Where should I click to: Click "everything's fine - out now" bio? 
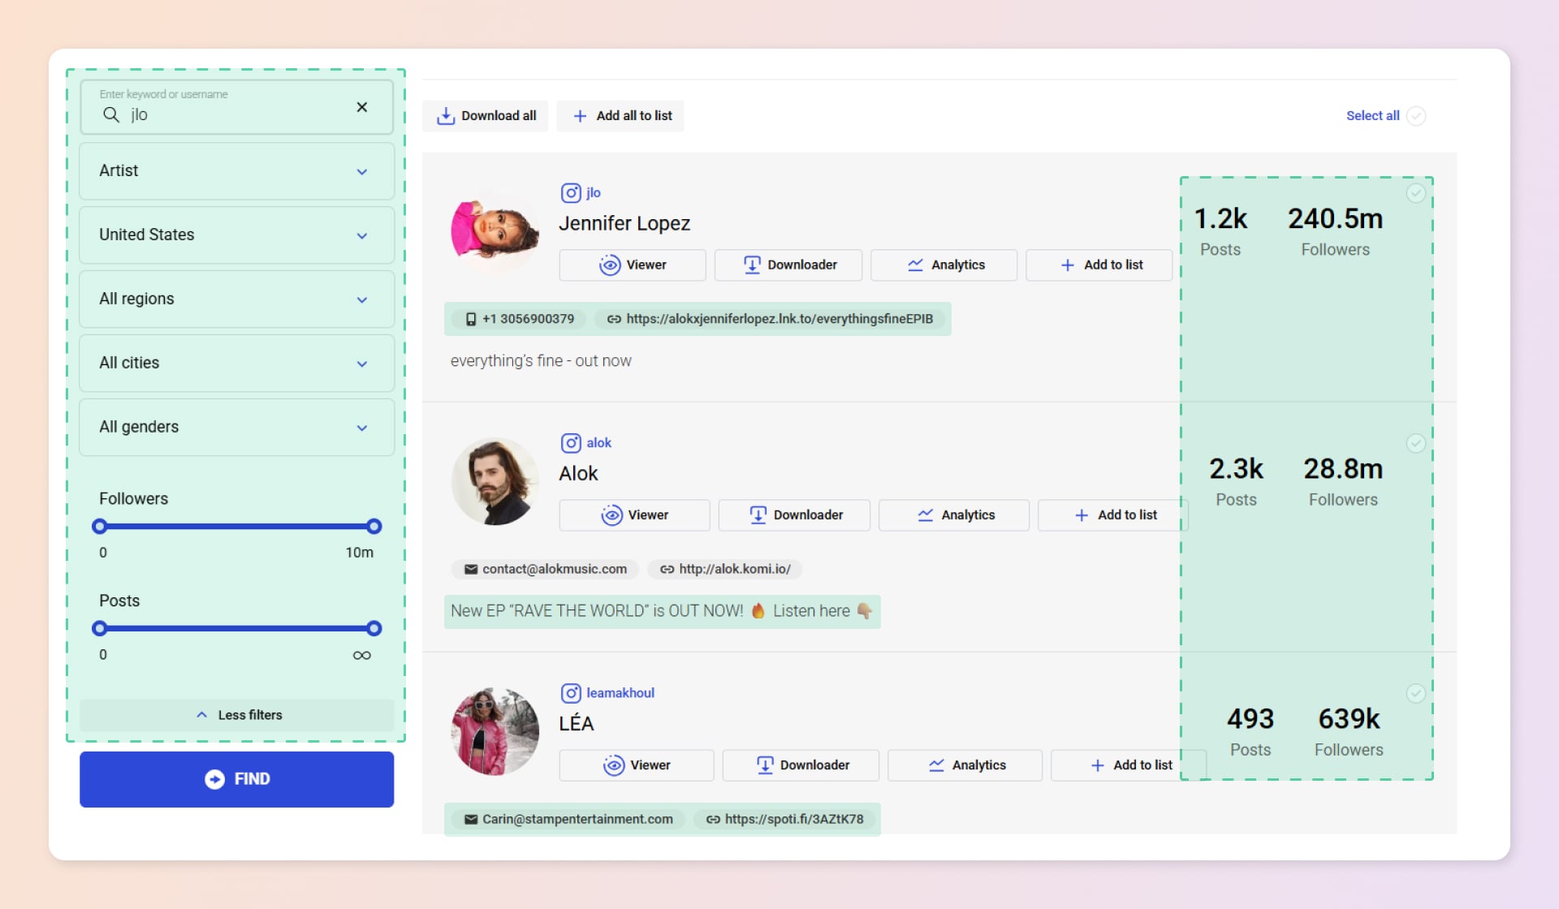541,361
